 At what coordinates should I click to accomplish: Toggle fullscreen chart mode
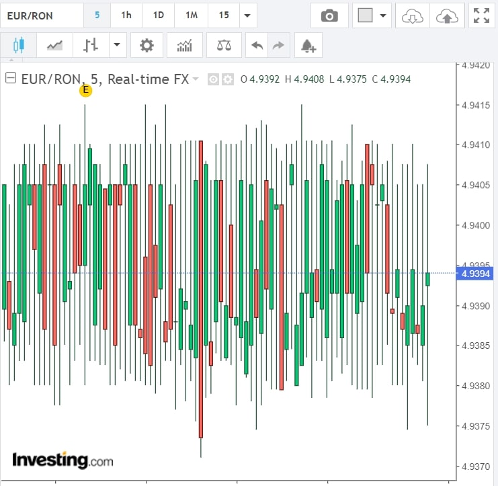coord(481,15)
